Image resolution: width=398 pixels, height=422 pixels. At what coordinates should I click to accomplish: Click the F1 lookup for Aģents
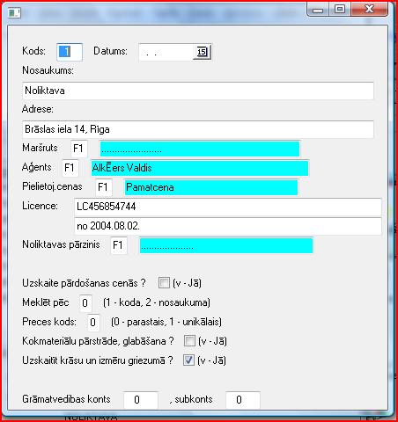(70, 168)
